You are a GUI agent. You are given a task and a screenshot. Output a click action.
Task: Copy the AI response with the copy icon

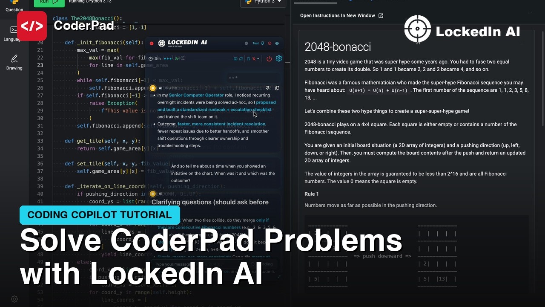click(x=277, y=88)
